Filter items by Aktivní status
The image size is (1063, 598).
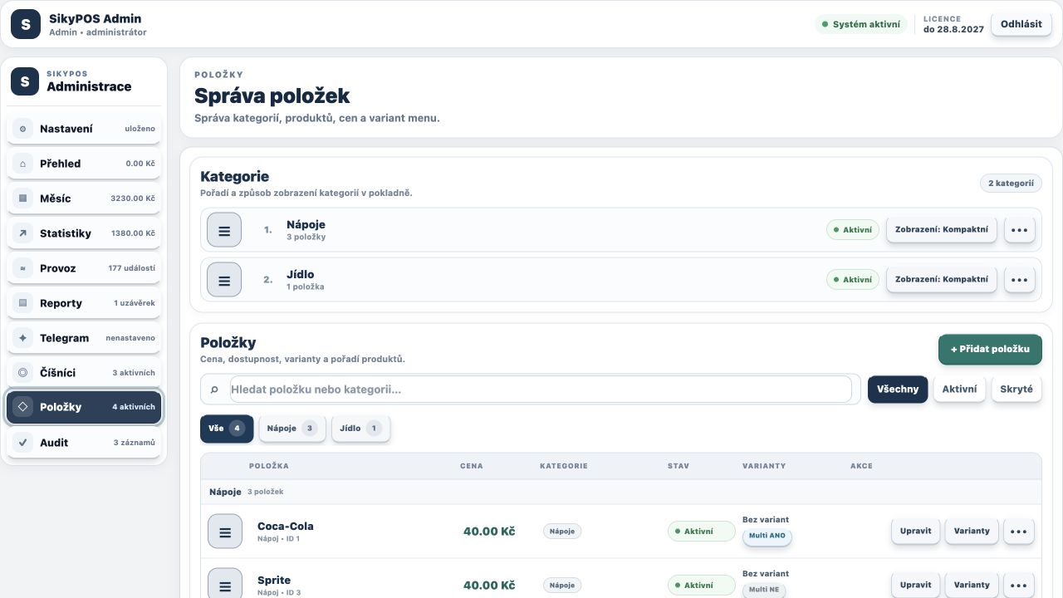(x=959, y=390)
